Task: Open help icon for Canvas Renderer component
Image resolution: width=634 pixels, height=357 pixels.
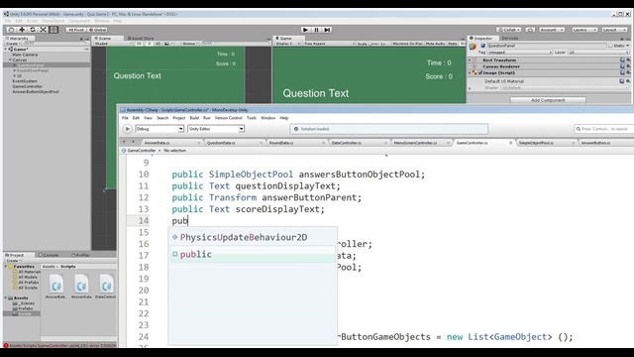Action: (x=623, y=66)
